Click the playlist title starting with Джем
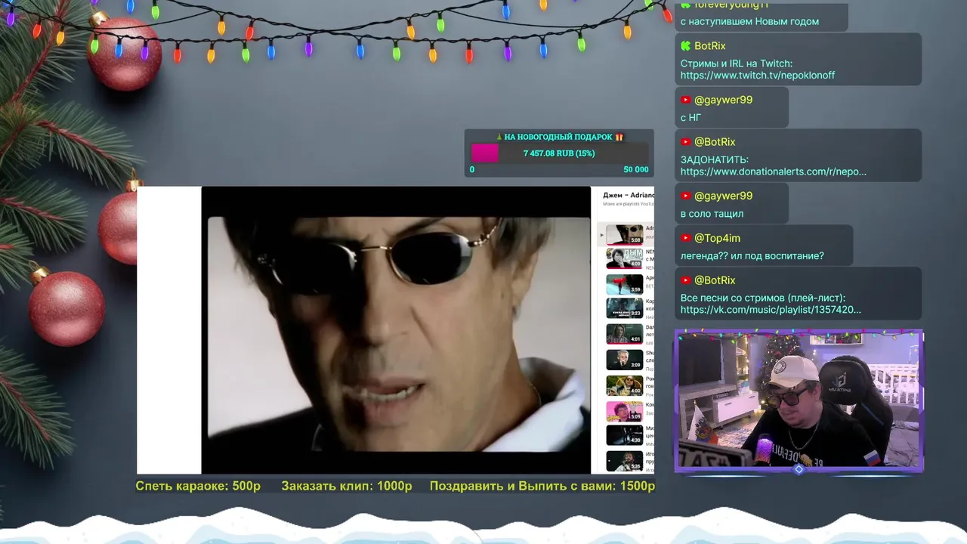Image resolution: width=967 pixels, height=544 pixels. pos(629,195)
